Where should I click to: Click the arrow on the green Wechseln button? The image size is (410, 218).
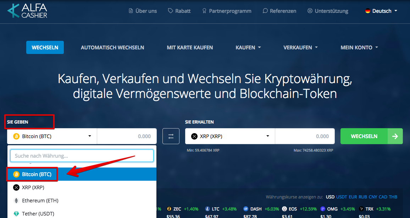coord(395,136)
